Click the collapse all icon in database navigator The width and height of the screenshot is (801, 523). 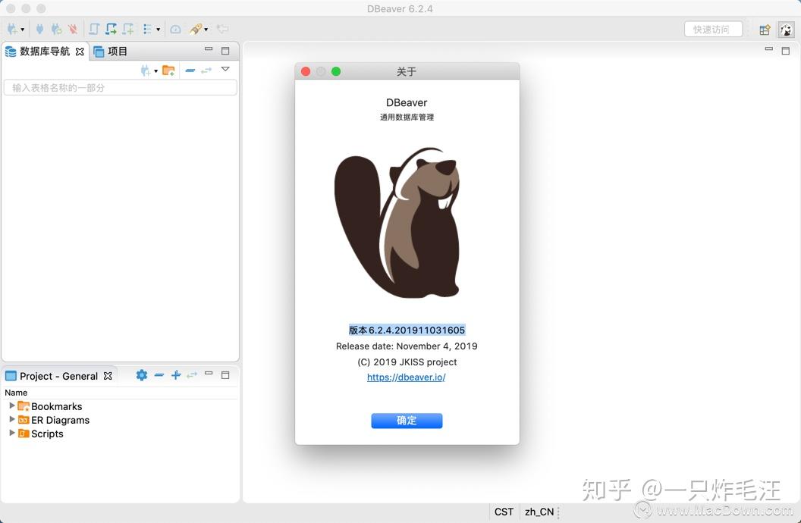(190, 70)
